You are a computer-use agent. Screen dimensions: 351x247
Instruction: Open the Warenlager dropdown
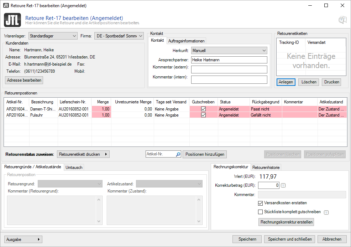coord(53,36)
